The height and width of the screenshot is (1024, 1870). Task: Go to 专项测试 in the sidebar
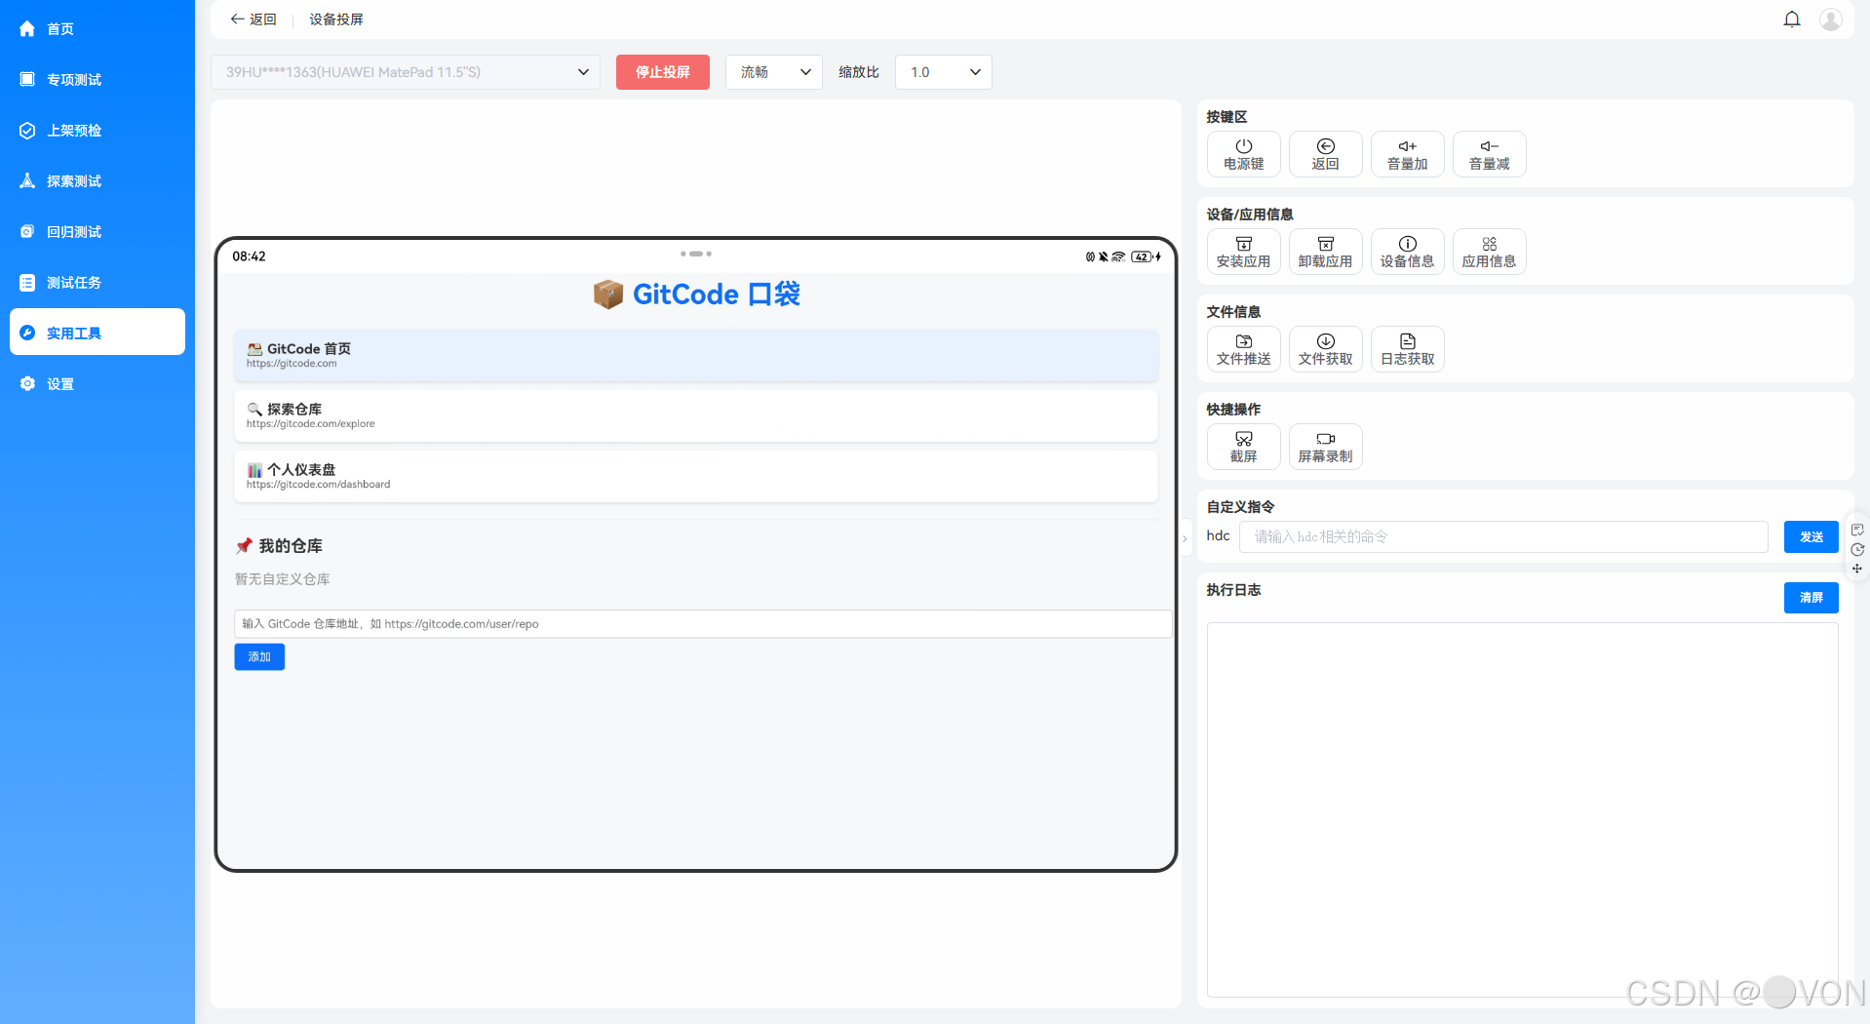(97, 80)
